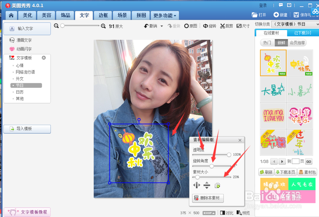Click the 素材包 button

coord(307,172)
